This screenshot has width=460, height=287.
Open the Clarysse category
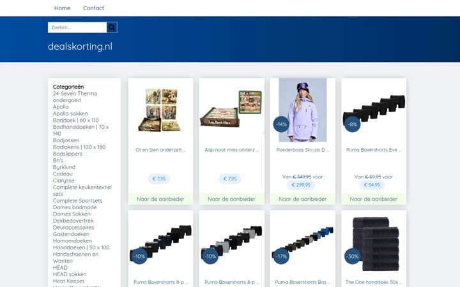(63, 180)
